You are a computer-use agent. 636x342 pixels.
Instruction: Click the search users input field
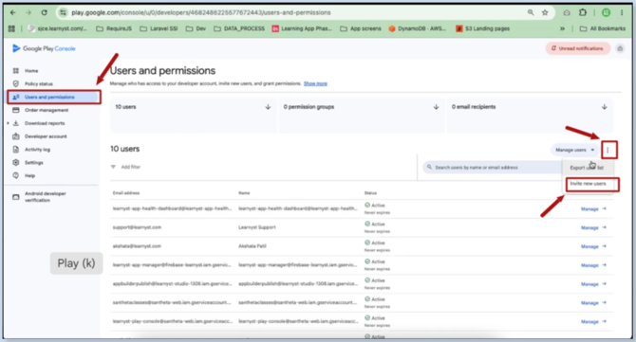coord(492,168)
